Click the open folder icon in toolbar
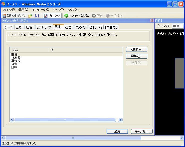 (30, 16)
